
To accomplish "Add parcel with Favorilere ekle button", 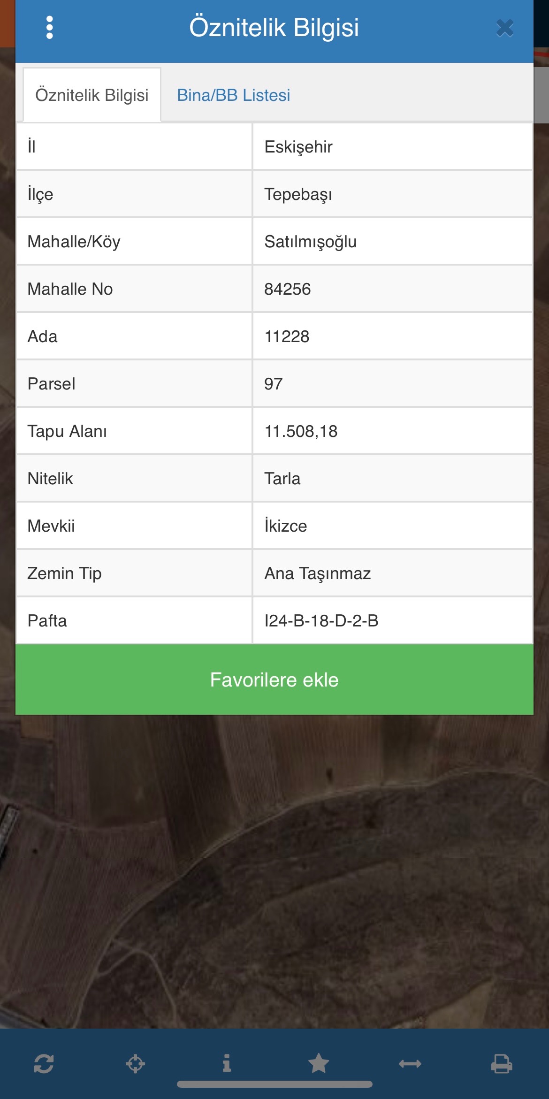I will point(274,679).
